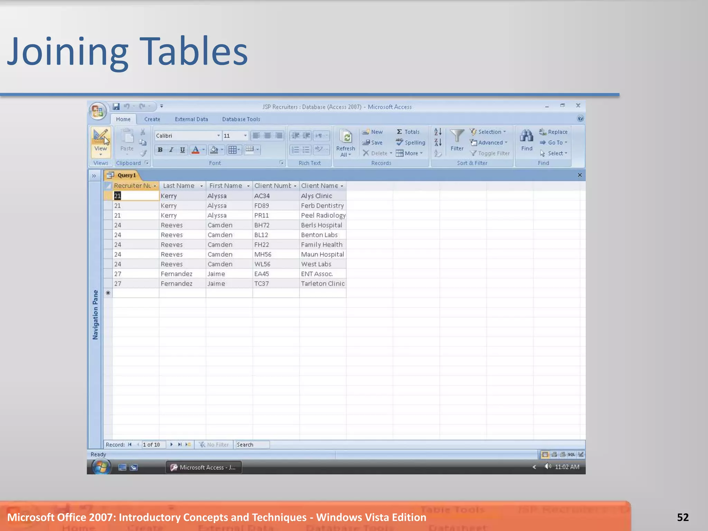Align text left

pos(256,136)
